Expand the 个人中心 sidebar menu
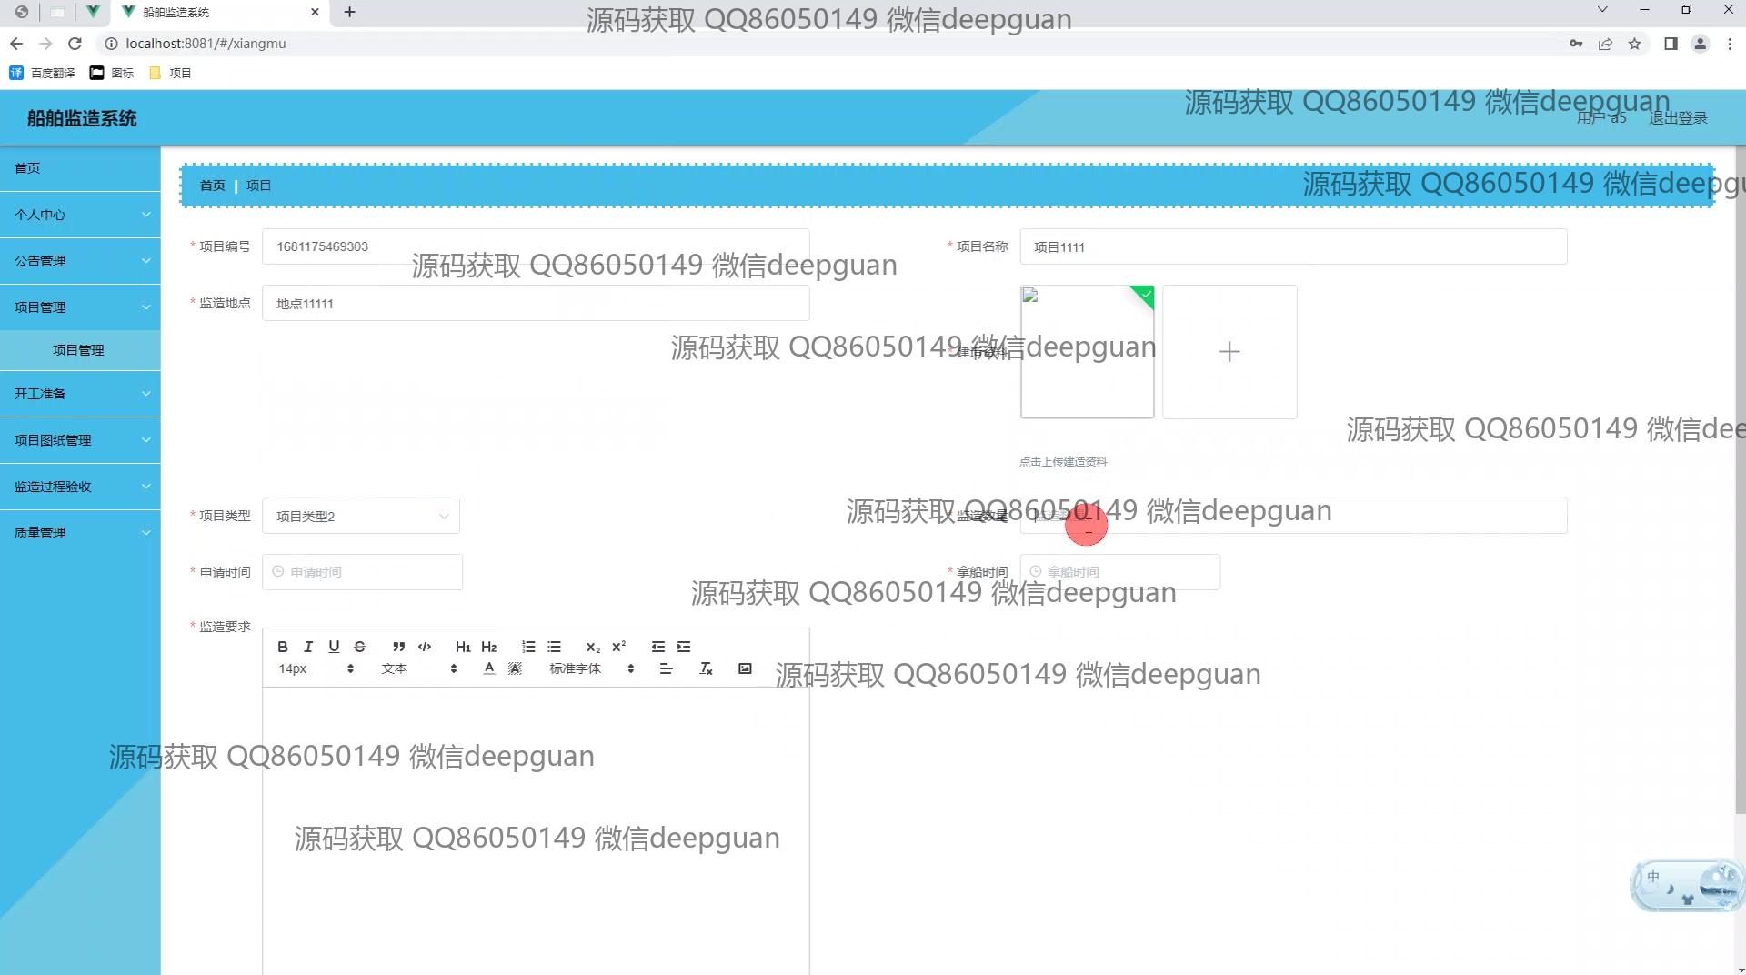Screen dimensions: 1746x975 click(x=80, y=215)
